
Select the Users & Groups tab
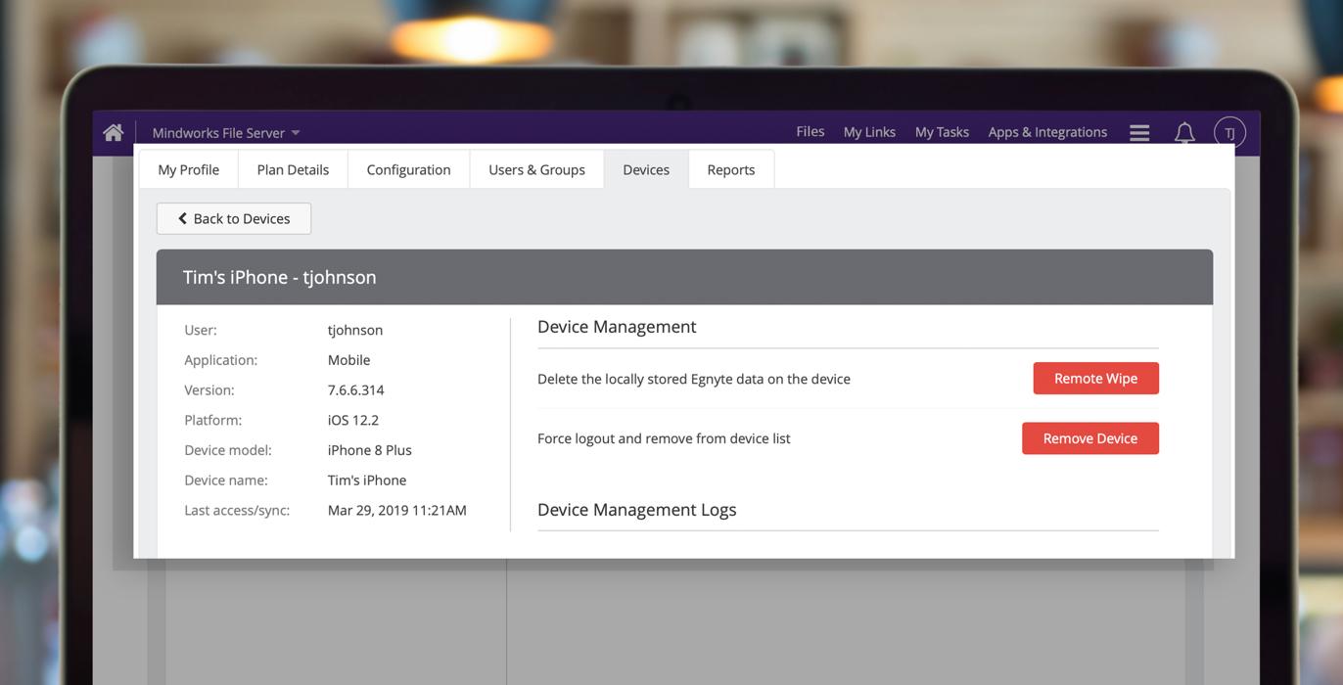click(536, 169)
